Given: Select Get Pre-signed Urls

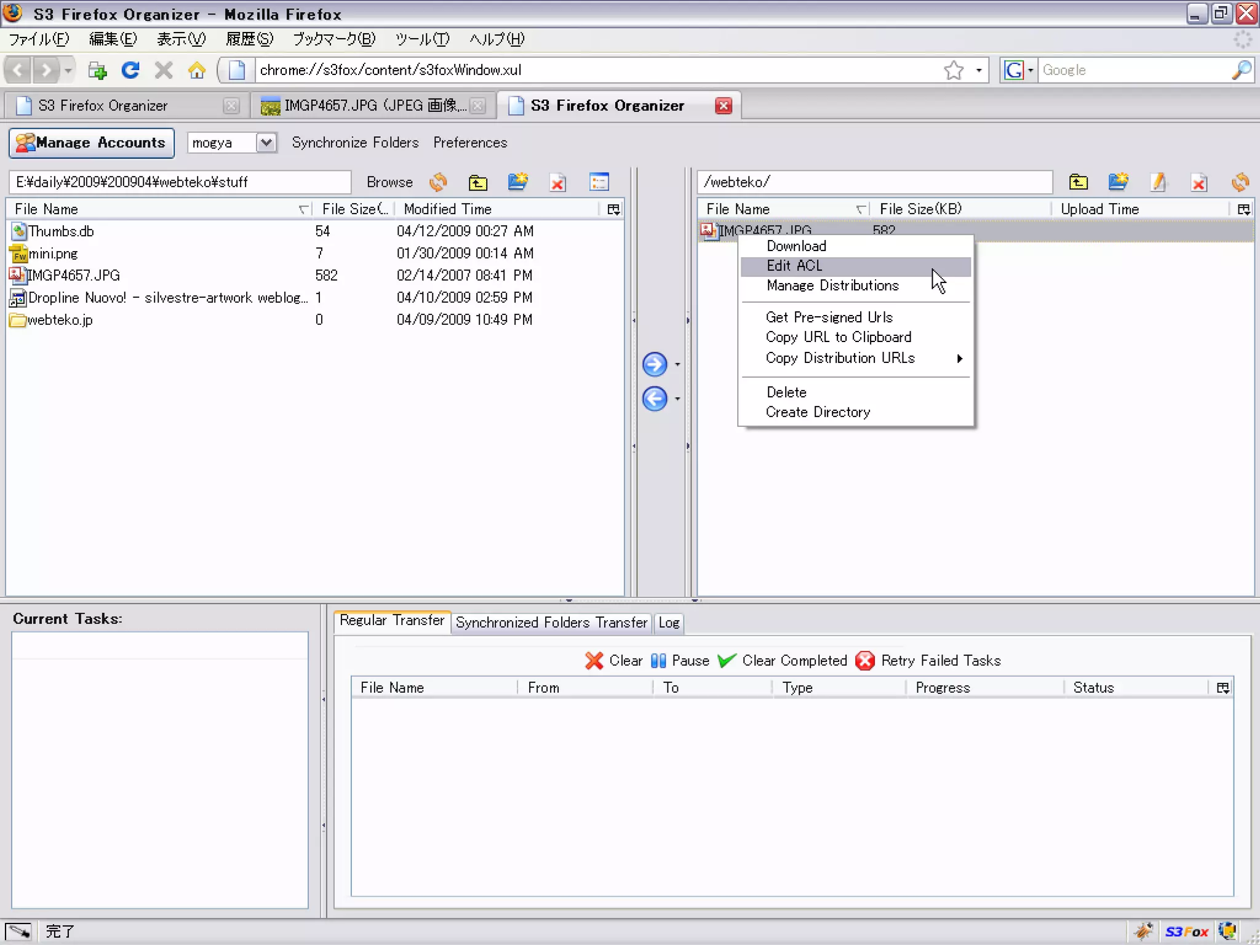Looking at the screenshot, I should click(856, 317).
